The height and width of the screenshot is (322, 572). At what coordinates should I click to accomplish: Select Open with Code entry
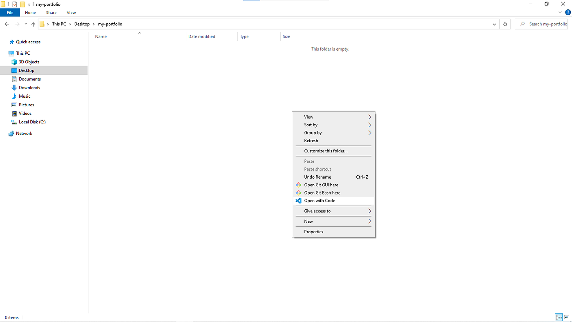(x=333, y=201)
